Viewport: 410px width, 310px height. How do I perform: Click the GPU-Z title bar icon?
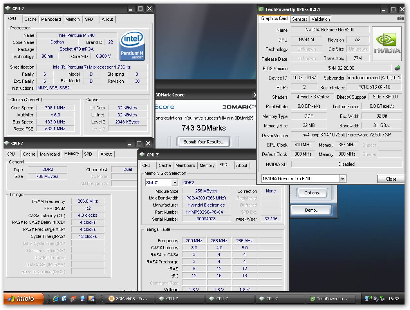pyautogui.click(x=261, y=9)
